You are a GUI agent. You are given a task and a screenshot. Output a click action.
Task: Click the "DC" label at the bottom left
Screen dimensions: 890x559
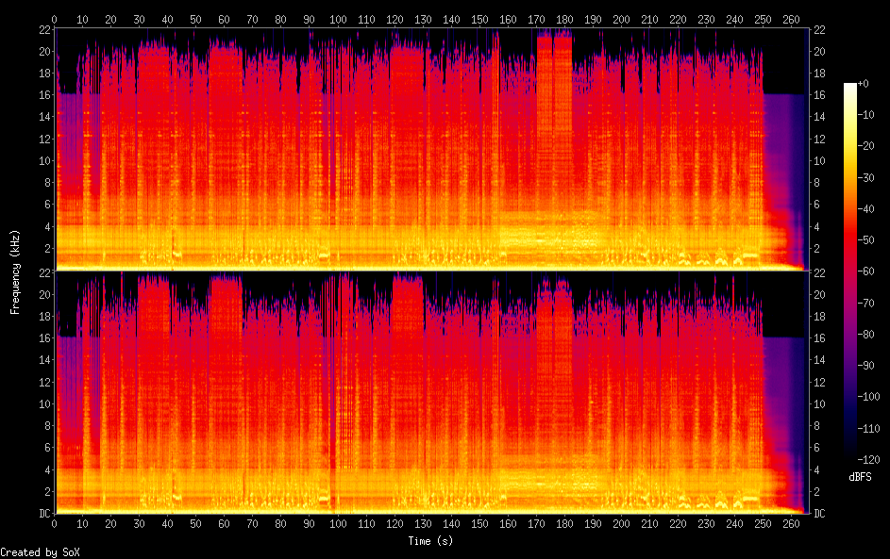pos(44,514)
